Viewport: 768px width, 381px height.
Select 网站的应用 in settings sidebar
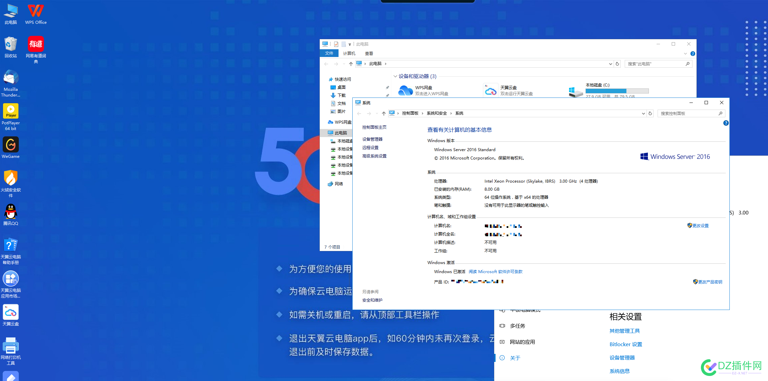click(x=522, y=342)
